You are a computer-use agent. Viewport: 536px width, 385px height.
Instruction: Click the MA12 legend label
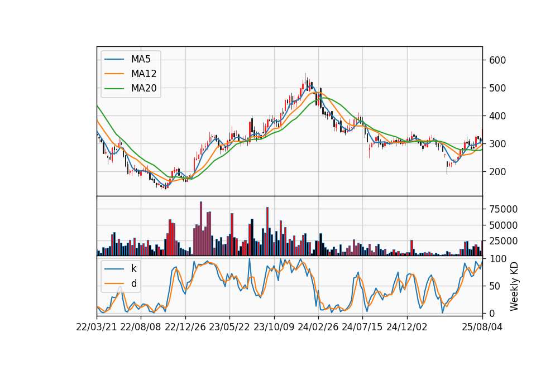(x=143, y=74)
